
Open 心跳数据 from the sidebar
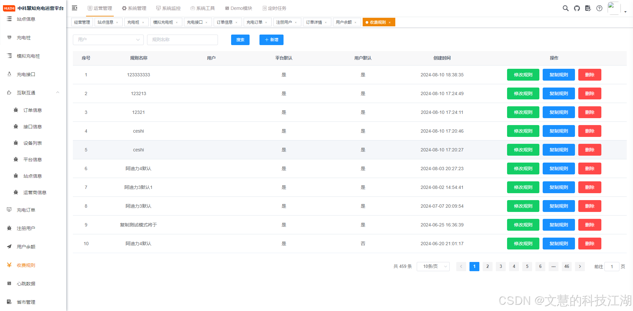tap(26, 283)
